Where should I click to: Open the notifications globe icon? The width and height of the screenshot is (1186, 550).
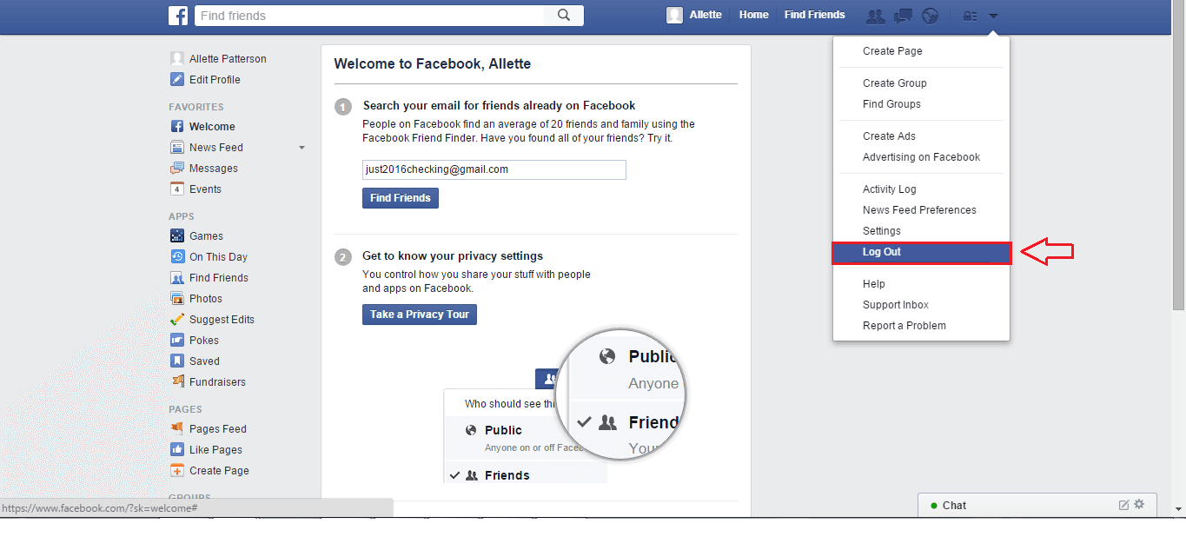tap(931, 16)
